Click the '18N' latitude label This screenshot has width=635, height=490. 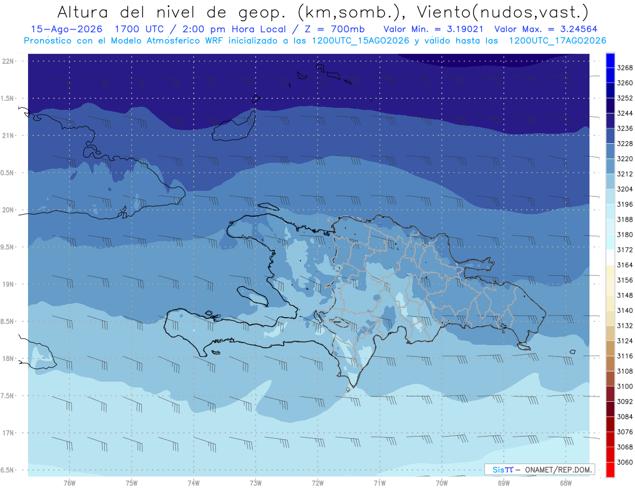click(9, 359)
